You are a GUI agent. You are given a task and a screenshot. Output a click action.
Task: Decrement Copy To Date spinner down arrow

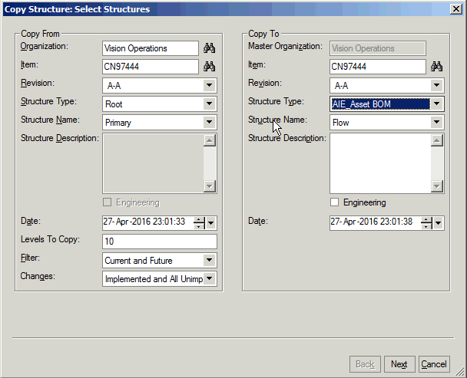point(426,226)
